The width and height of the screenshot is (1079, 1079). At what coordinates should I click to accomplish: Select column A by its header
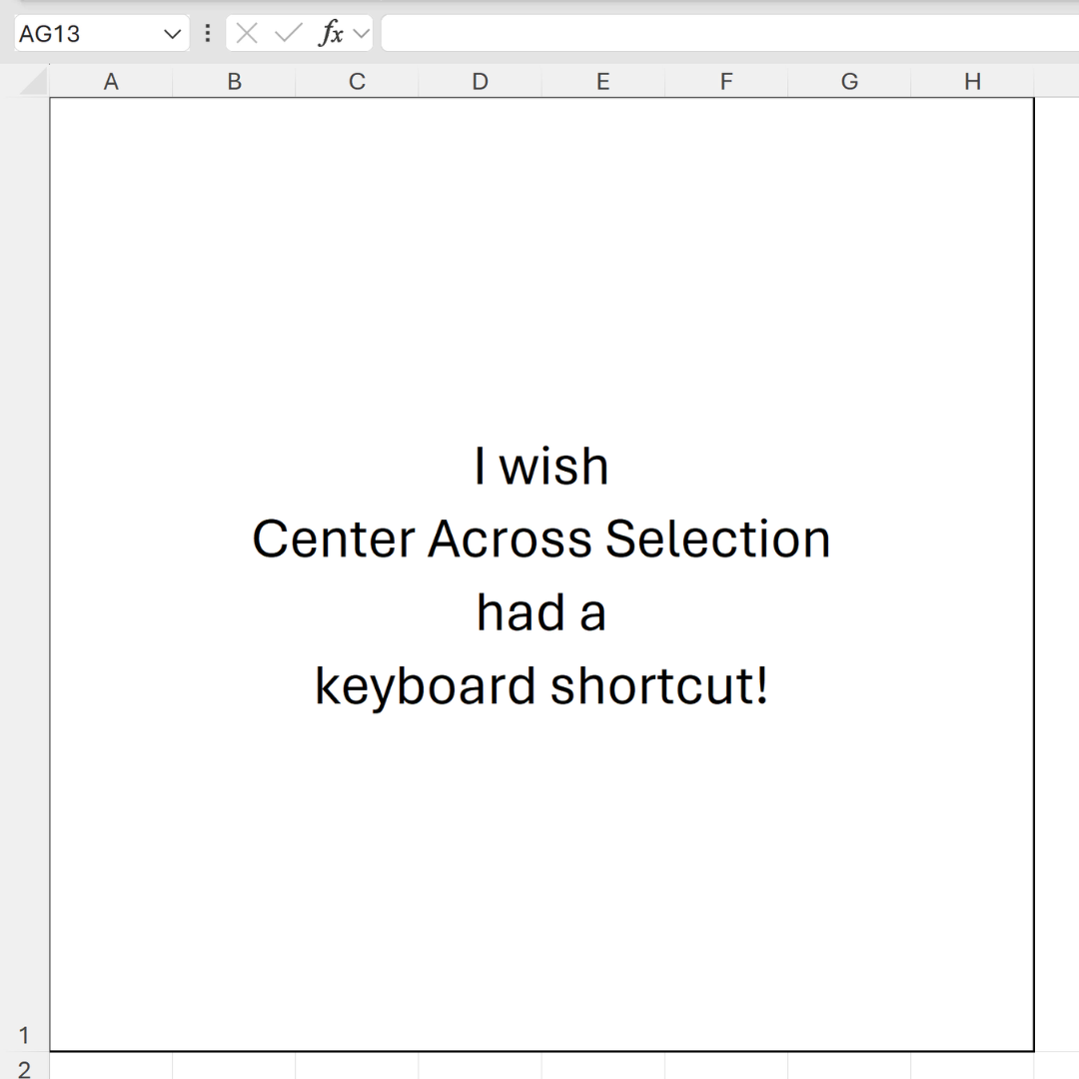(x=111, y=82)
